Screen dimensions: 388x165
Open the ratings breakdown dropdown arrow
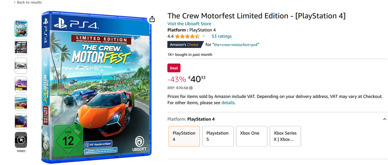click(x=204, y=36)
